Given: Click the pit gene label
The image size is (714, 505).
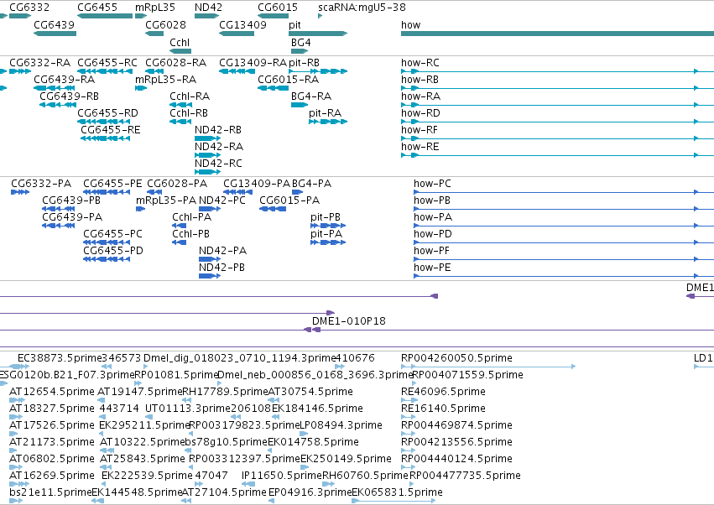Looking at the screenshot, I should 294,24.
